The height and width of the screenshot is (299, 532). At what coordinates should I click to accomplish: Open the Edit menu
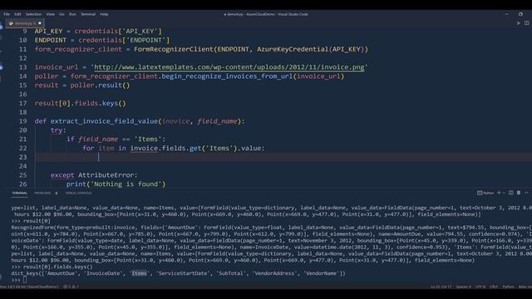point(17,14)
